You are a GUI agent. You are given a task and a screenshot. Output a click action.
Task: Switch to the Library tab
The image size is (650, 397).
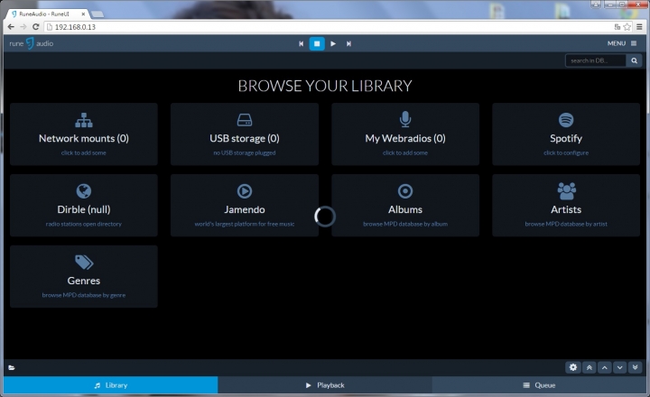click(111, 385)
